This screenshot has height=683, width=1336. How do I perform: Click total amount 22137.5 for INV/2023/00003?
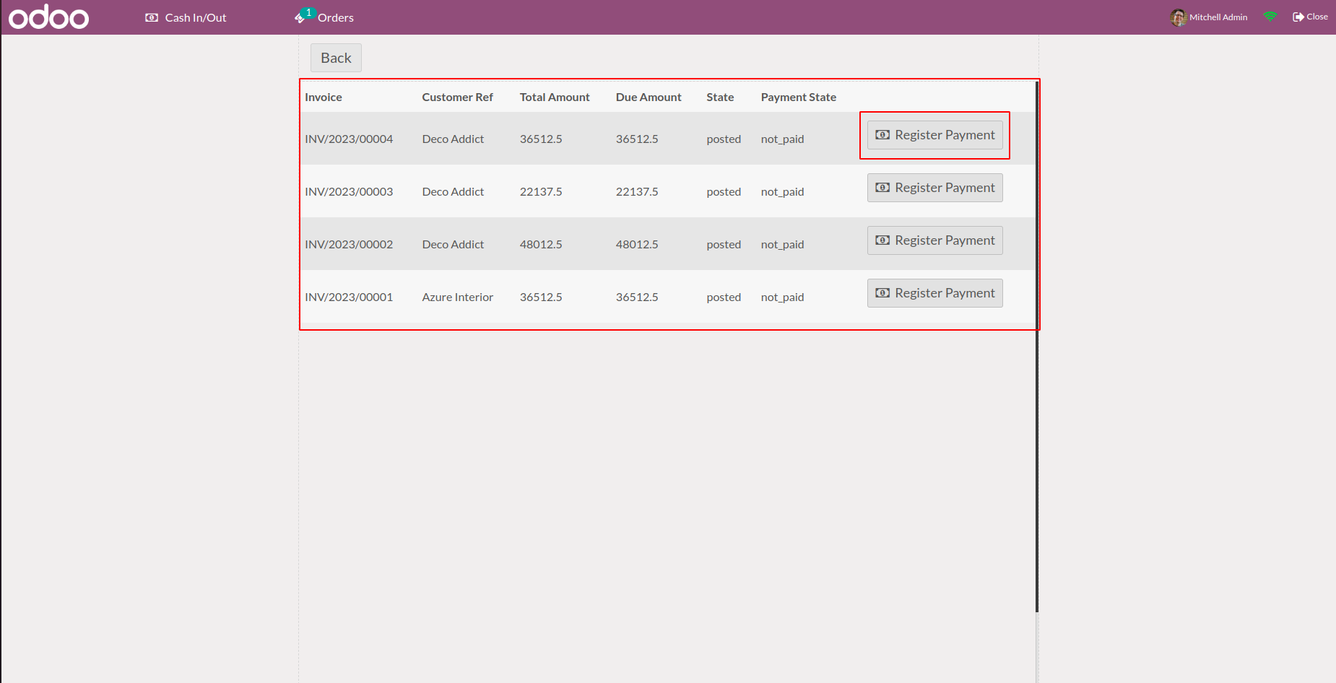point(541,191)
